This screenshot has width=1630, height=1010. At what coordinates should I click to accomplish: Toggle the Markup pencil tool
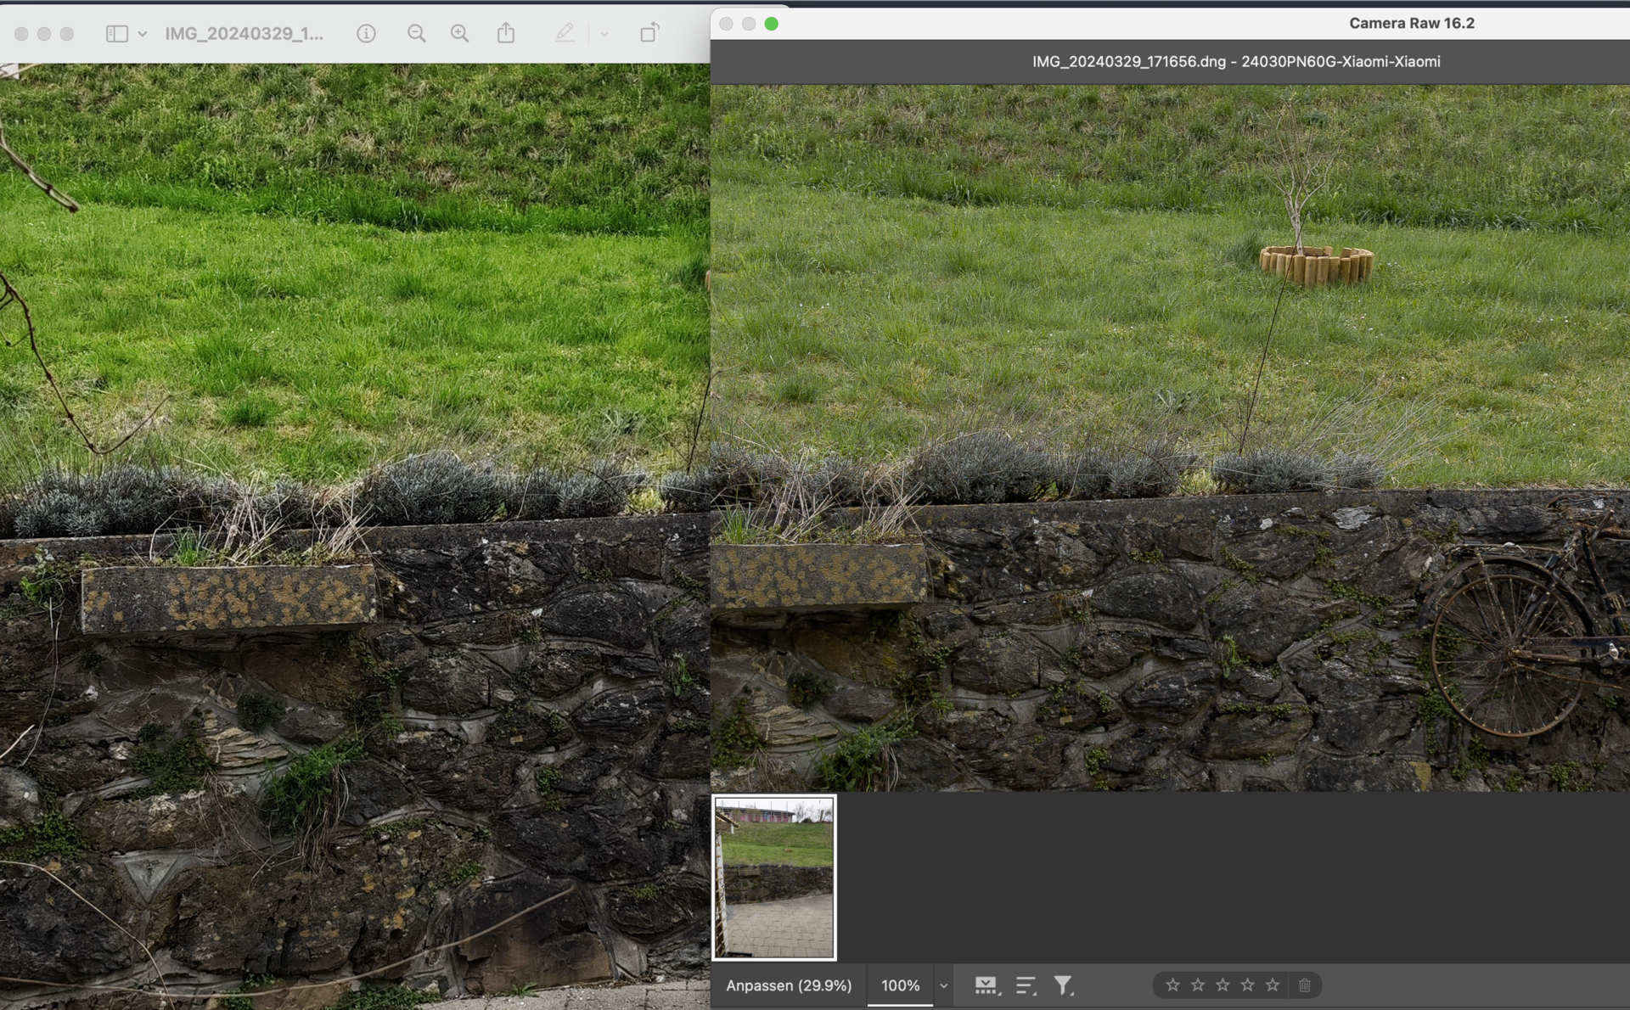[x=565, y=33]
